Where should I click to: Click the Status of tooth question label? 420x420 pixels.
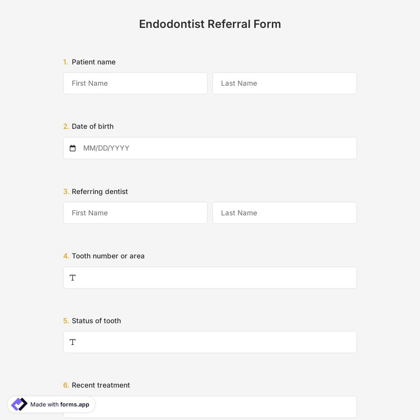click(x=96, y=320)
